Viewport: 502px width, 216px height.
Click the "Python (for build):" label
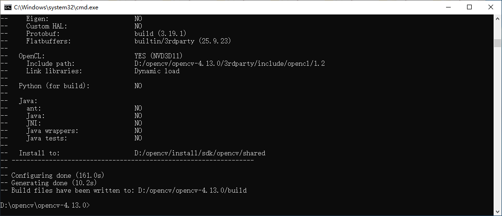click(x=54, y=86)
